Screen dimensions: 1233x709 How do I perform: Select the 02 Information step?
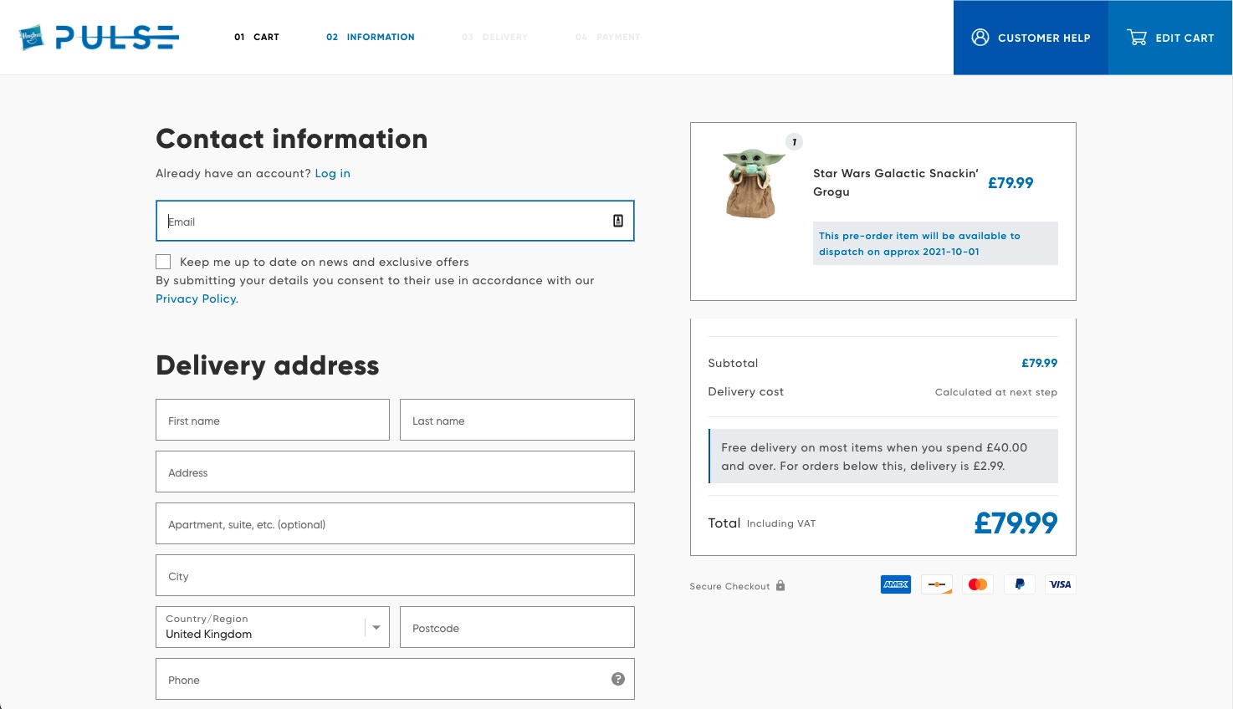point(371,37)
